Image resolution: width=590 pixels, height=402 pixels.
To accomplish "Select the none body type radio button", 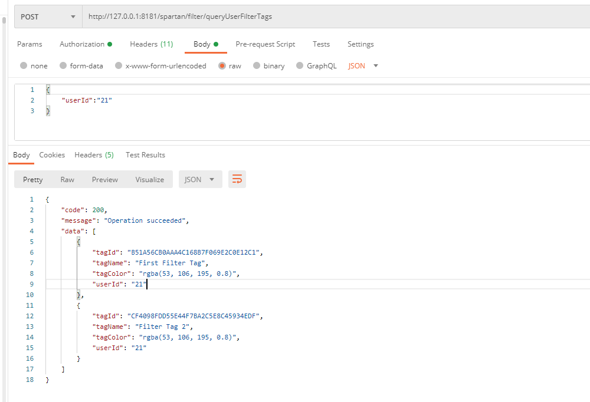I will click(x=24, y=66).
